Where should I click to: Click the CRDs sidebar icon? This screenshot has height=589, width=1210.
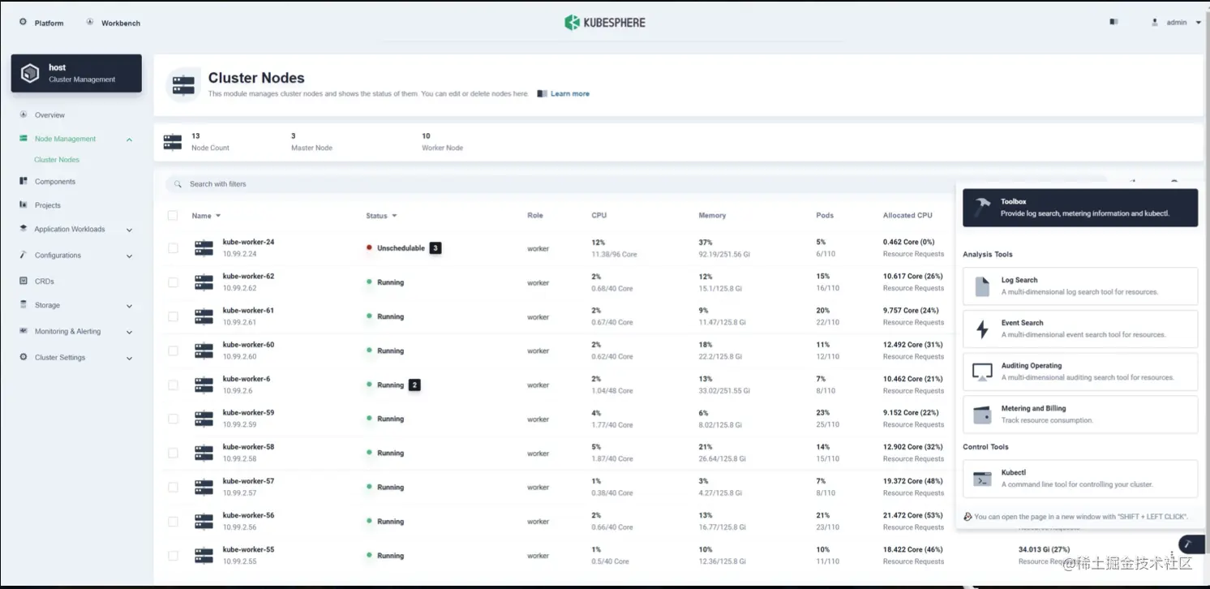pos(24,281)
